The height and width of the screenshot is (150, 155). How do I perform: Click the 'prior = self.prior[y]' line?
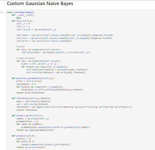point(29,81)
